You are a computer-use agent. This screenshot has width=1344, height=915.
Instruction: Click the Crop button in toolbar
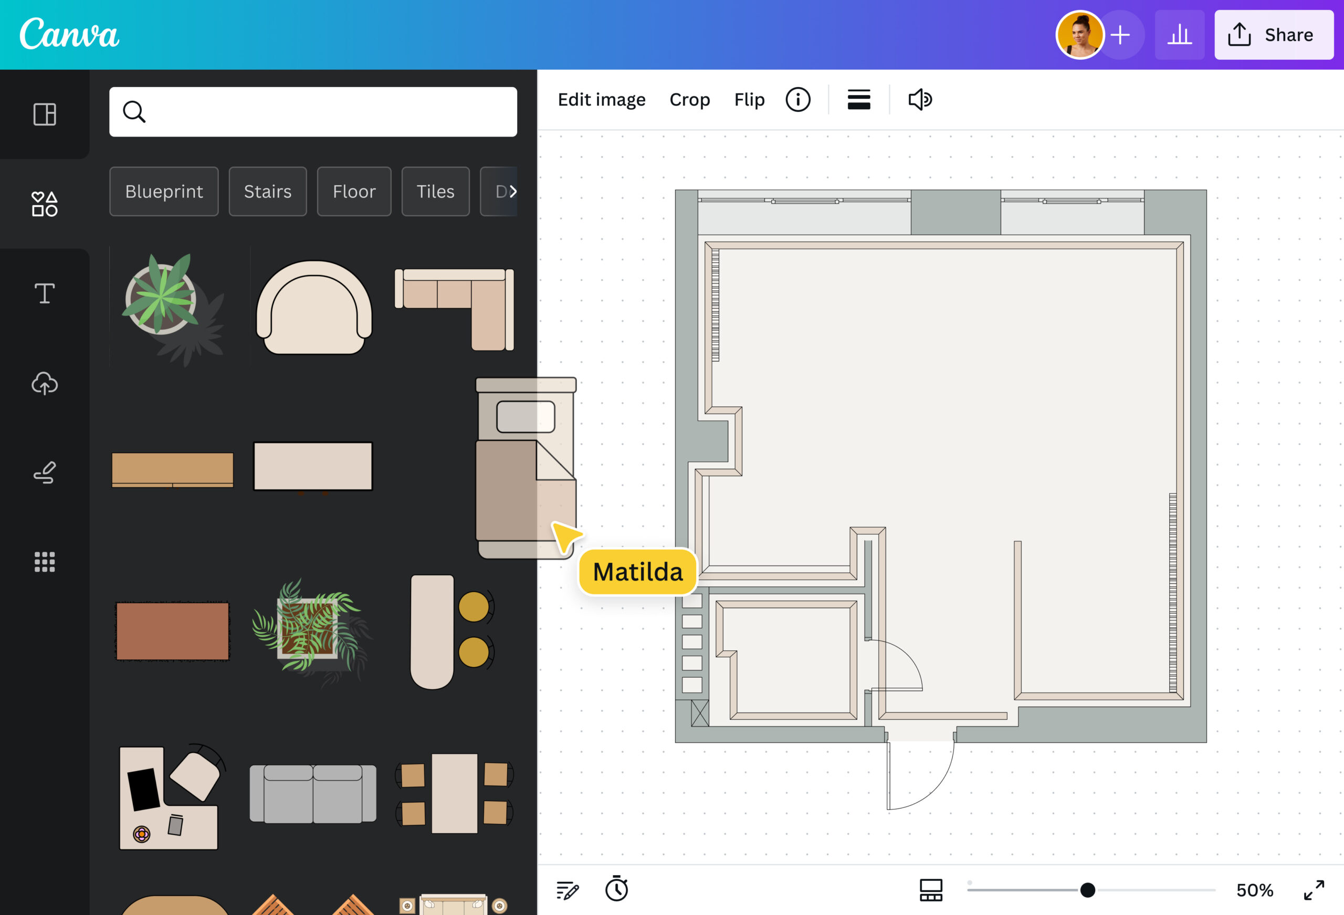pos(689,99)
